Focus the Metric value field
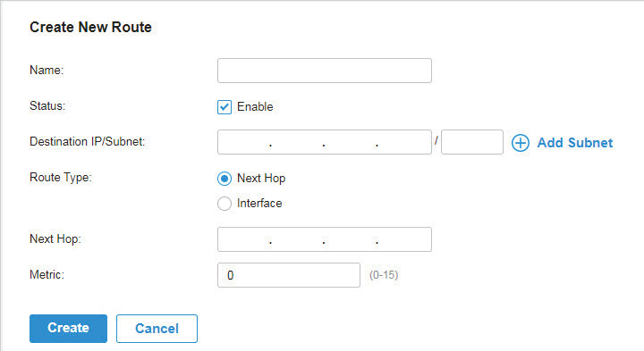The width and height of the screenshot is (644, 351). point(289,275)
